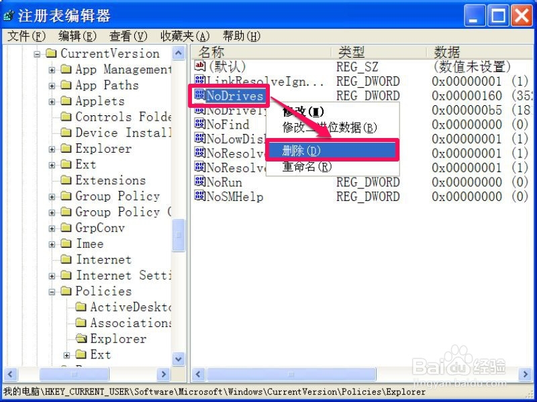Expand the App Paths node

pos(52,86)
